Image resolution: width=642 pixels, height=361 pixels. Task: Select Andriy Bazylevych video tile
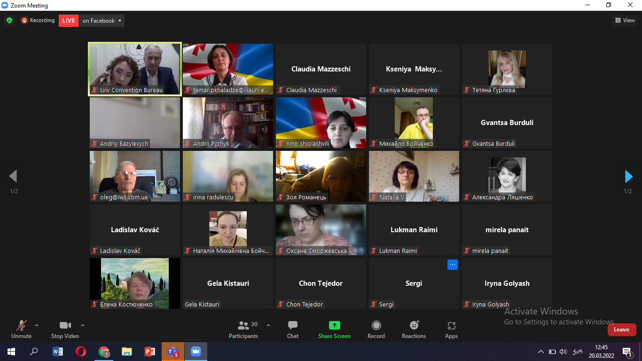point(135,123)
